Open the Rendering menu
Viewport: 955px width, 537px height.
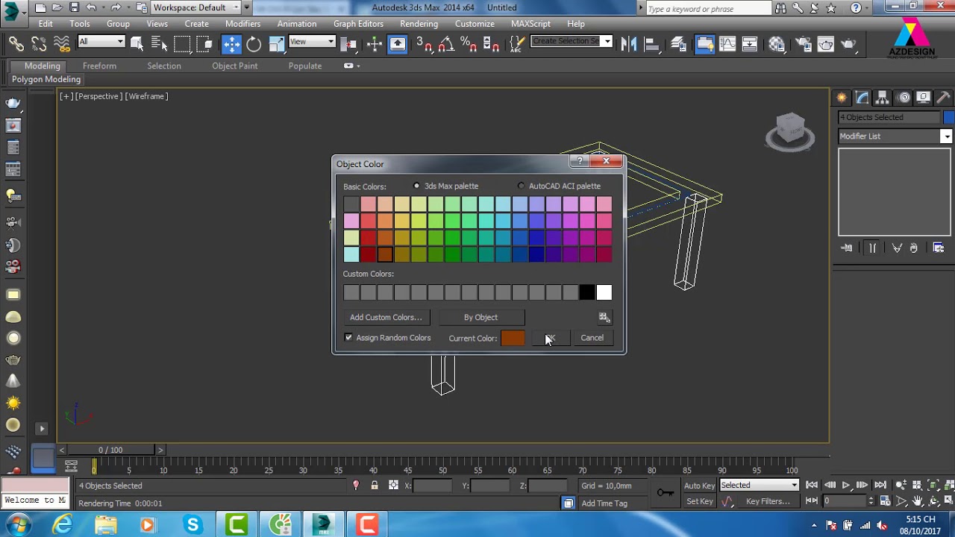(419, 24)
